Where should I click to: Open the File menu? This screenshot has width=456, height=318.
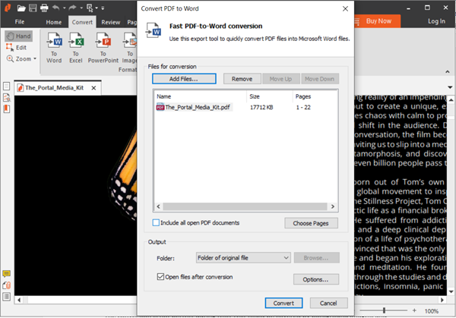tap(20, 22)
